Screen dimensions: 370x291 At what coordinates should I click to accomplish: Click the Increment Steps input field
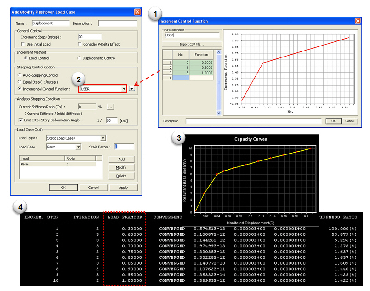click(90, 37)
